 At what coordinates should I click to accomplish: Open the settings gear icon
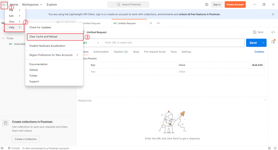pos(206,5)
